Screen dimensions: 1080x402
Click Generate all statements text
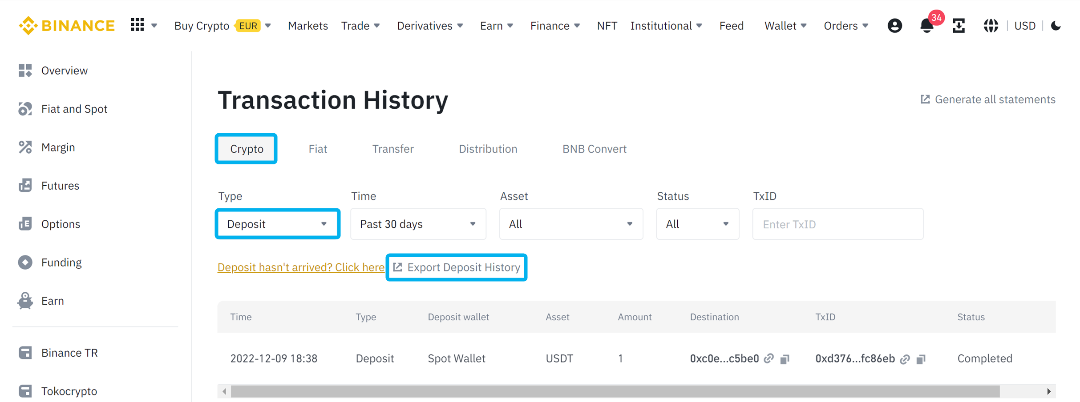pos(995,99)
